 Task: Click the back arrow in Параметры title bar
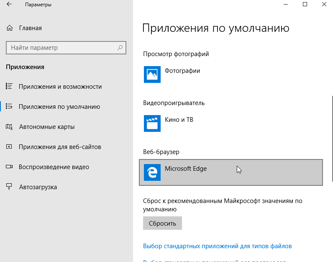(x=9, y=4)
